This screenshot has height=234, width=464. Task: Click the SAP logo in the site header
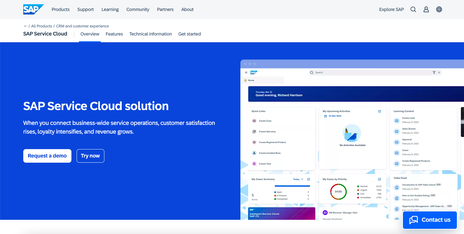click(x=33, y=9)
